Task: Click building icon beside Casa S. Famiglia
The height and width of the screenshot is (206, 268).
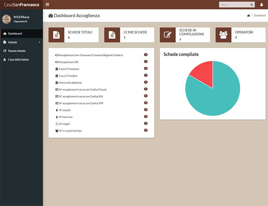Action: pos(57,76)
